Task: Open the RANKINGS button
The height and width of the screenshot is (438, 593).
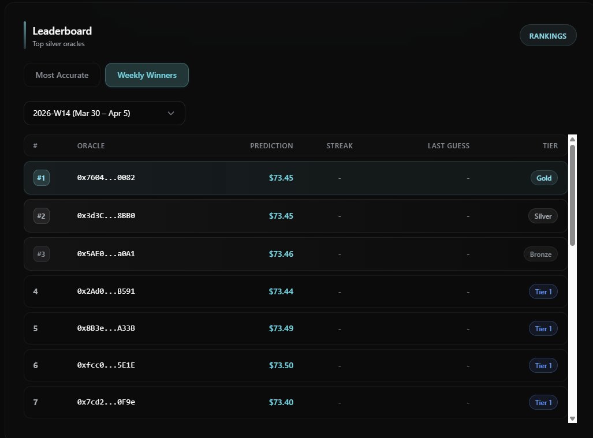Action: [x=548, y=36]
